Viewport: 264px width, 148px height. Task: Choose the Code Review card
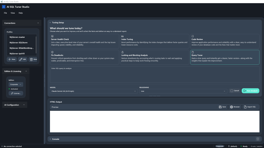click(x=225, y=41)
